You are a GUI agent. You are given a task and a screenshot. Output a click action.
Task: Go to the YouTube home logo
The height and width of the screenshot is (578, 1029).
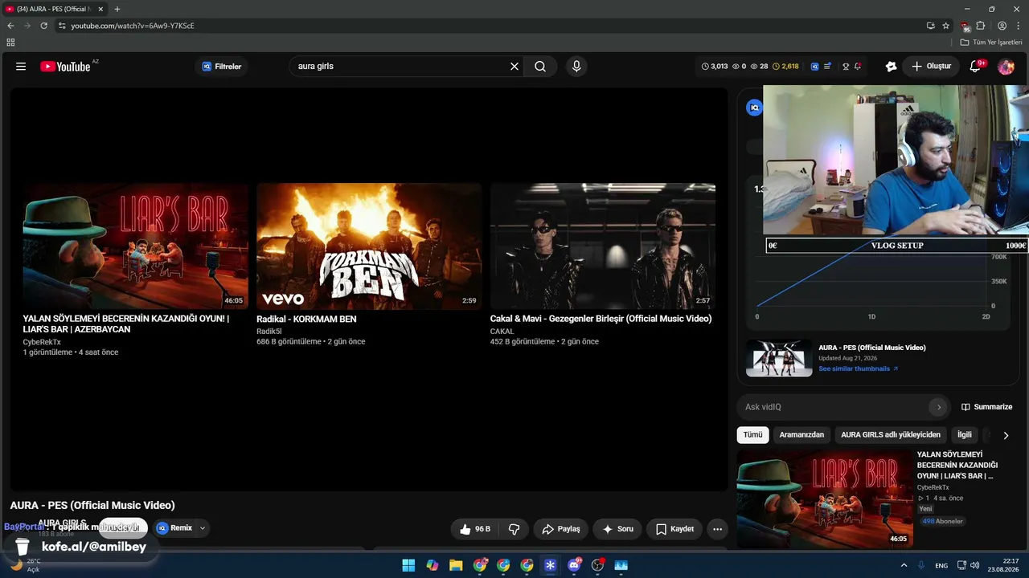click(65, 67)
